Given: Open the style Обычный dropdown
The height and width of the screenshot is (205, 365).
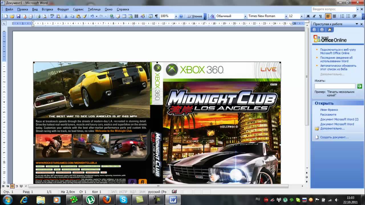Looking at the screenshot, I should 245,16.
